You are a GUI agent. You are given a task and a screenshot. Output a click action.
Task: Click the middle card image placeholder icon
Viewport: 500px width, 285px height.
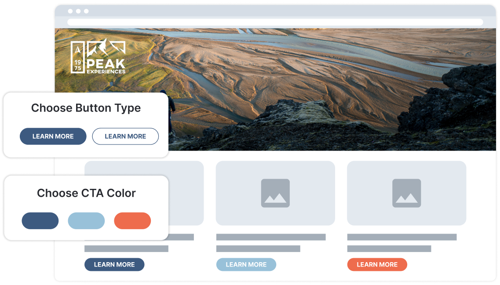click(x=275, y=193)
